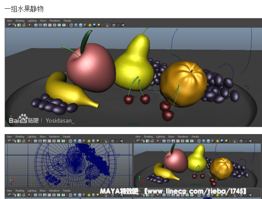Viewport: 262px width, 199px height.
Task: Open the Shading menu of the lower-right shaded viewport
Action: click(148, 137)
